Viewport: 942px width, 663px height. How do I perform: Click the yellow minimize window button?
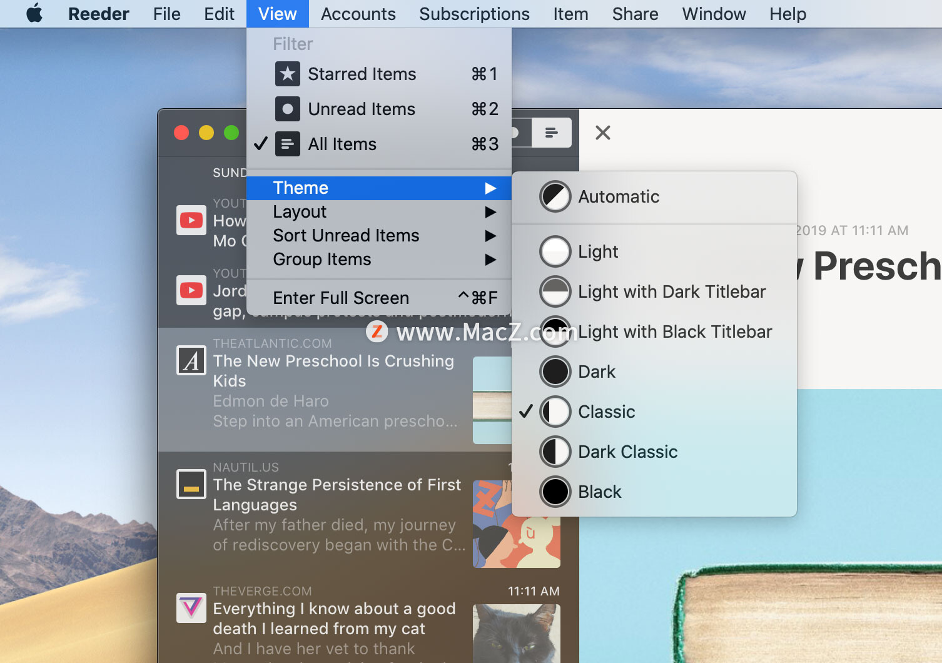point(206,133)
